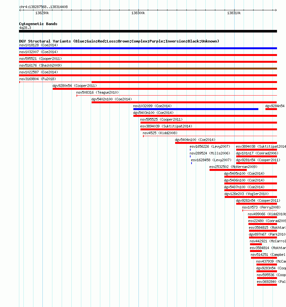Click the nsv1018128 (Coe2014) variant label
The width and height of the screenshot is (286, 307).
point(39,45)
